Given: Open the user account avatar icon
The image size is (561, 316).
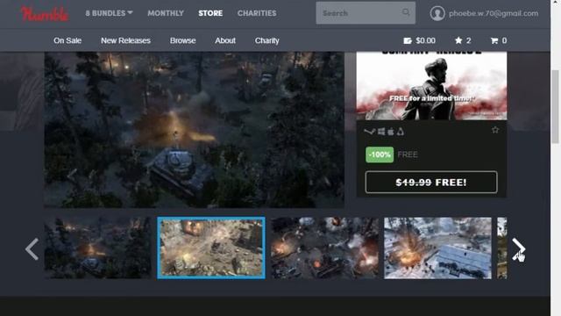Looking at the screenshot, I should click(437, 14).
